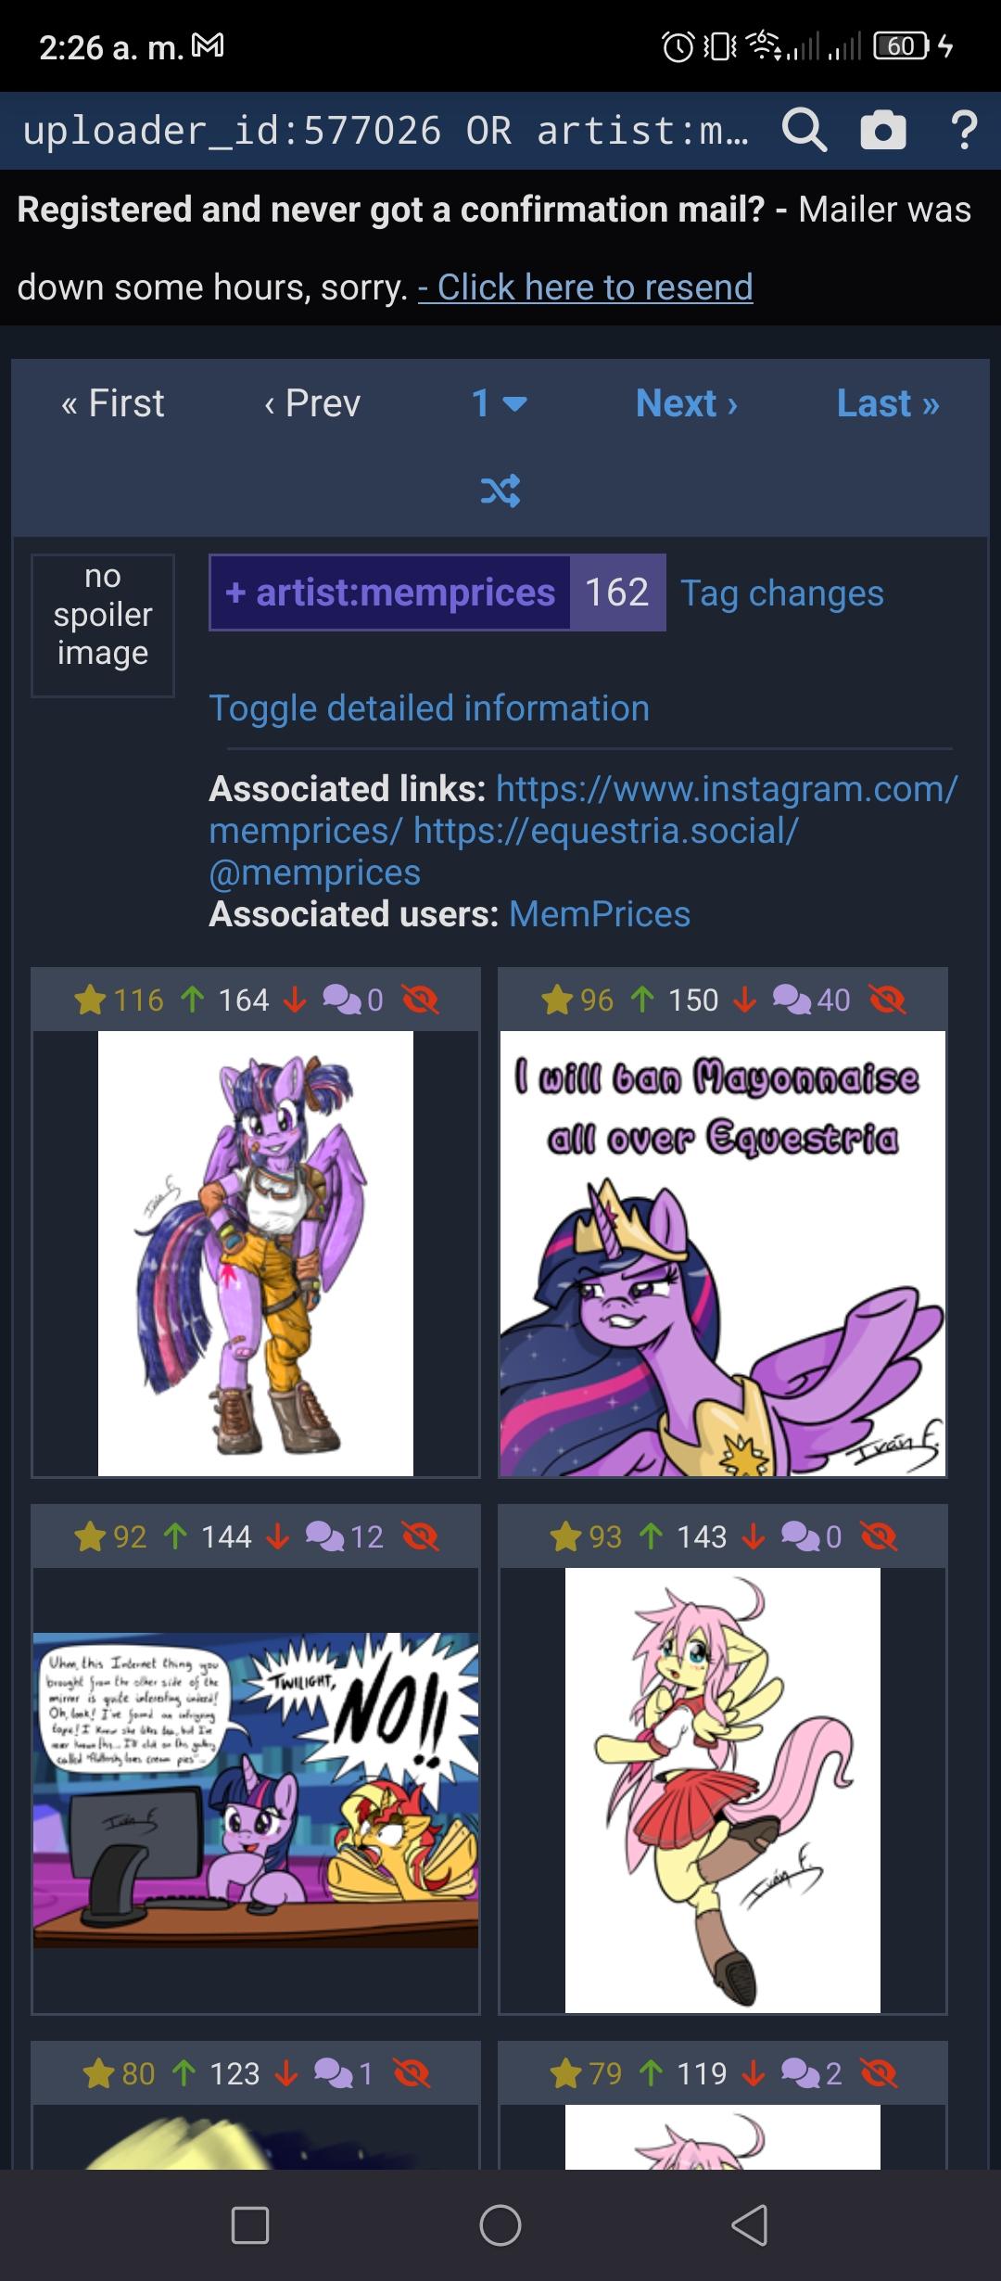This screenshot has height=2281, width=1001.
Task: Open the question mark help icon
Action: pyautogui.click(x=964, y=130)
